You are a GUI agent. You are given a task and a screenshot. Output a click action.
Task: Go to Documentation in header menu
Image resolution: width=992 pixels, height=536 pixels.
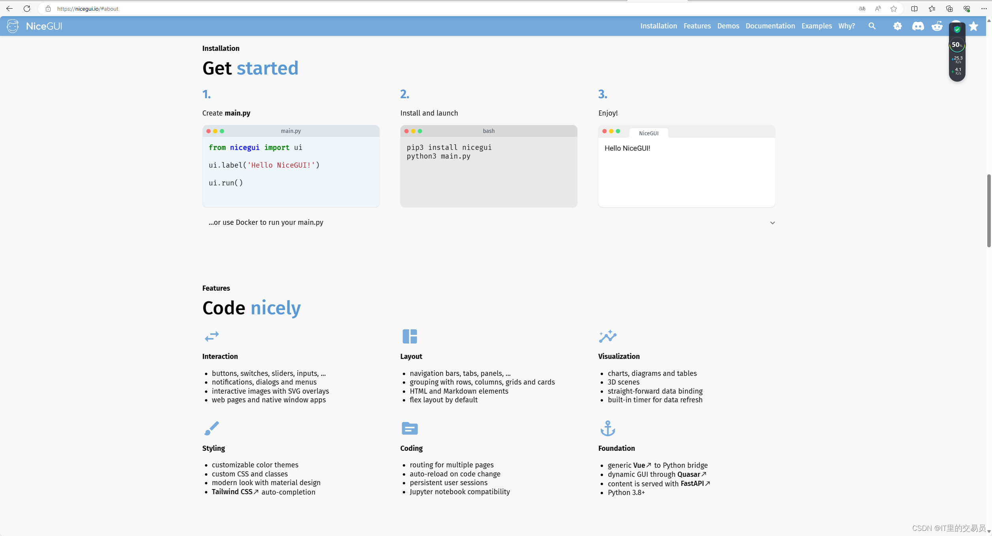(x=770, y=26)
